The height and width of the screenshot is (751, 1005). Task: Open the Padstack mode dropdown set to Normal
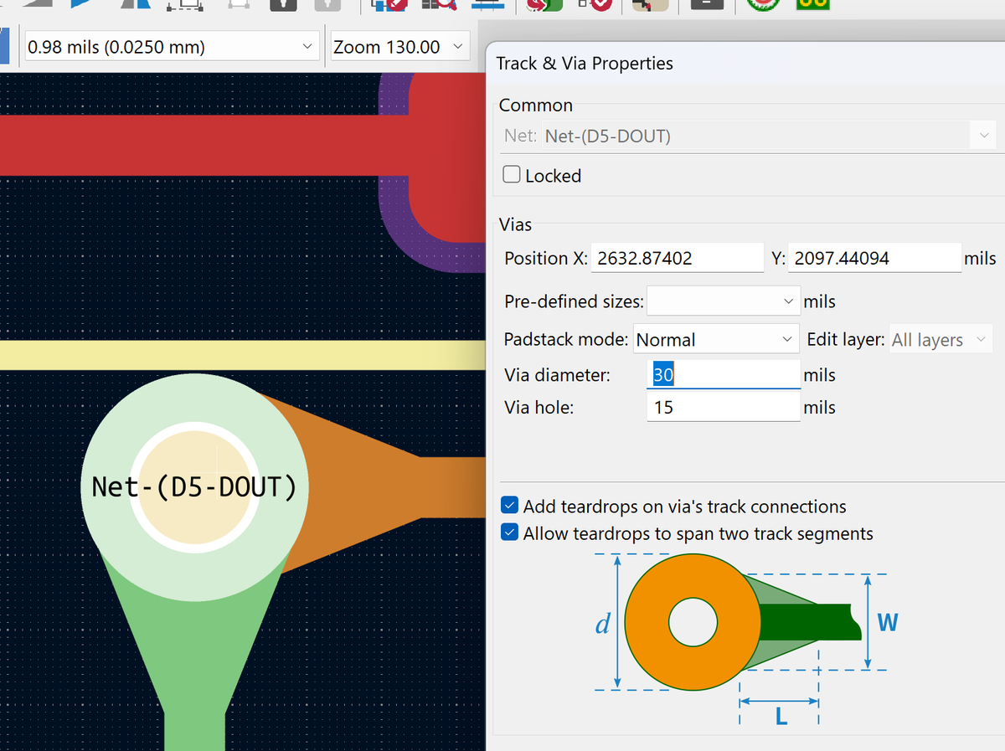716,339
